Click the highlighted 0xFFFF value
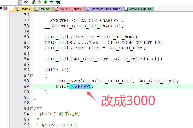193x128 pixels. coord(80,86)
